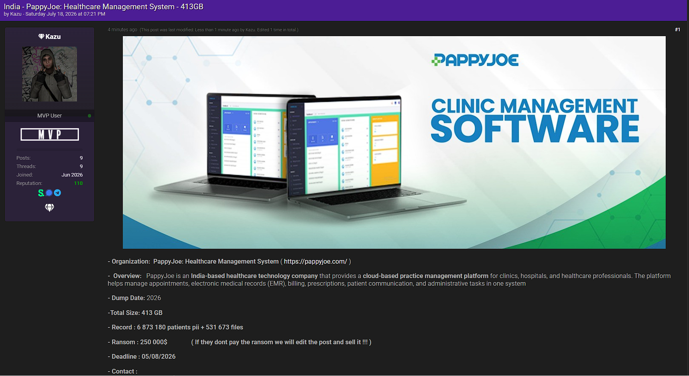Click the thread title about PappyJoe 413GB
This screenshot has width=689, height=376.
(x=104, y=6)
